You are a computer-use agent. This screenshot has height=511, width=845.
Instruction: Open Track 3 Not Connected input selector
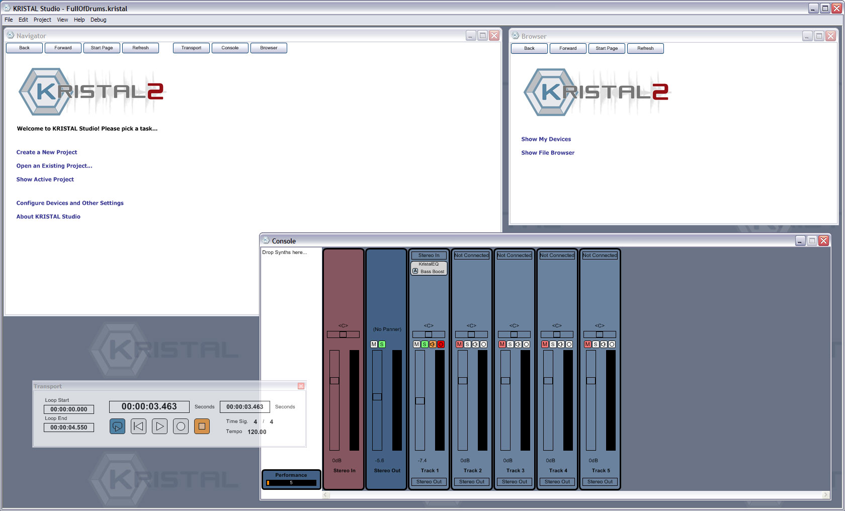coord(515,255)
